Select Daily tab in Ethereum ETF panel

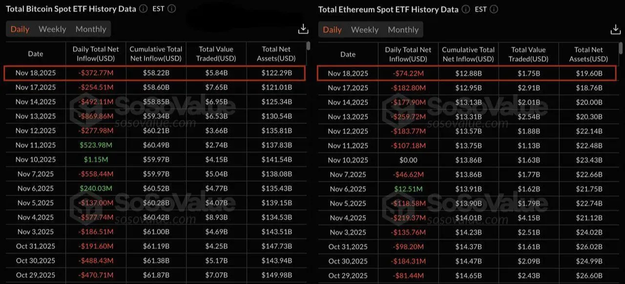pyautogui.click(x=333, y=30)
